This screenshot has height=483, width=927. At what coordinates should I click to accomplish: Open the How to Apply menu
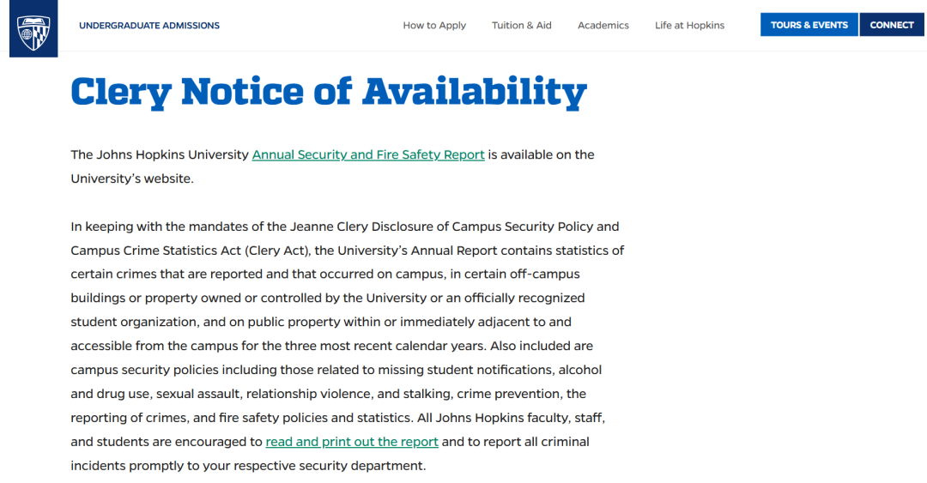pos(434,26)
